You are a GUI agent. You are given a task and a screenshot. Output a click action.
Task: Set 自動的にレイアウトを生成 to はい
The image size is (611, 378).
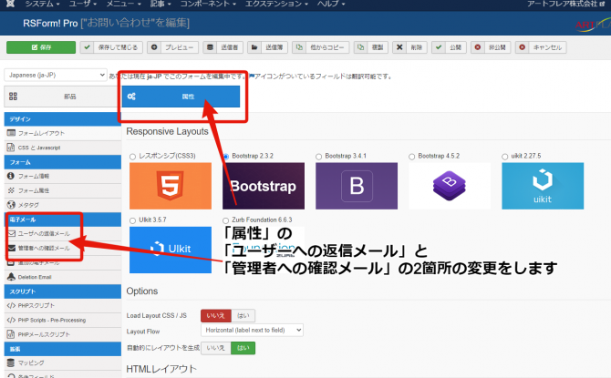click(x=243, y=348)
